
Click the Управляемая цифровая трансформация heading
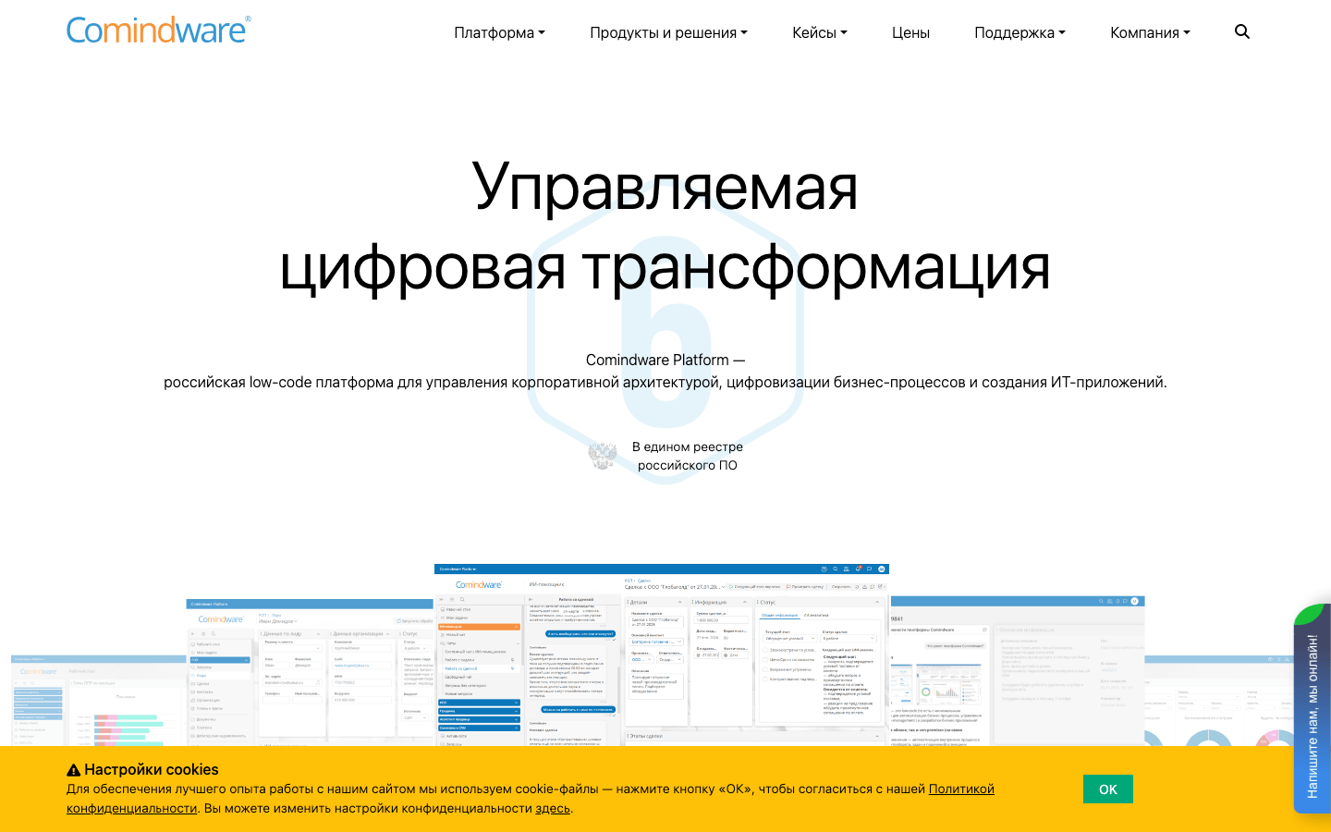click(x=665, y=226)
